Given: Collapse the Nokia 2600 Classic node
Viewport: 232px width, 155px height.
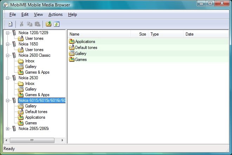Looking at the screenshot, I should pos(7,55).
